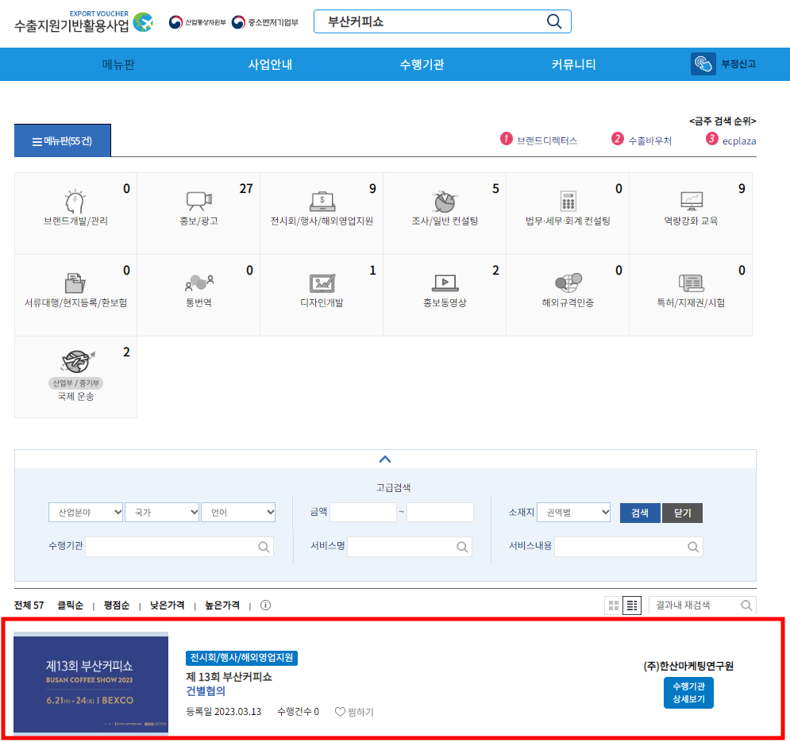The image size is (790, 742).
Task: Switch to grid view layout icon
Action: [614, 606]
